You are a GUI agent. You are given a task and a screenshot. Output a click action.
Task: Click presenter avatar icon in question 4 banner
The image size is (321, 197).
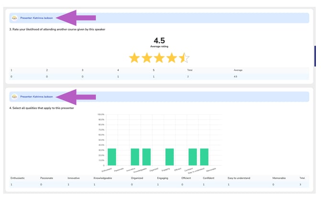(14, 97)
